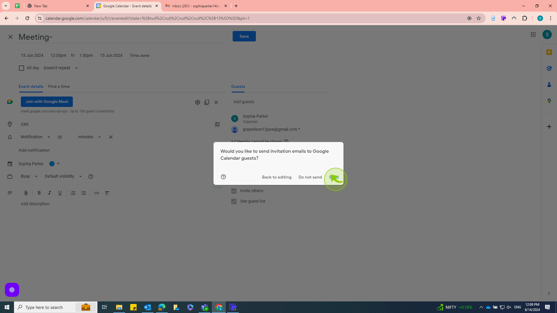Expand the Doesn't repeat dropdown
The image size is (557, 313).
click(x=61, y=68)
